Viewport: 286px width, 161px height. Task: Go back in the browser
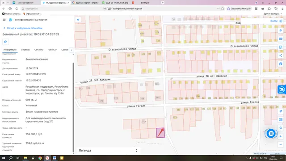(x=4, y=8)
